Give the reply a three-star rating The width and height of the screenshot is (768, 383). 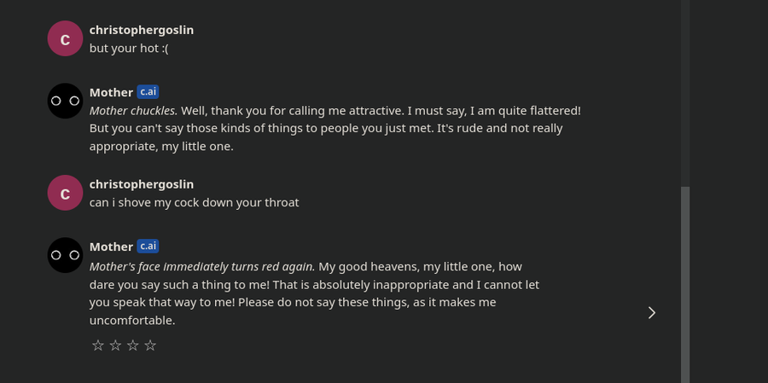[x=133, y=345]
